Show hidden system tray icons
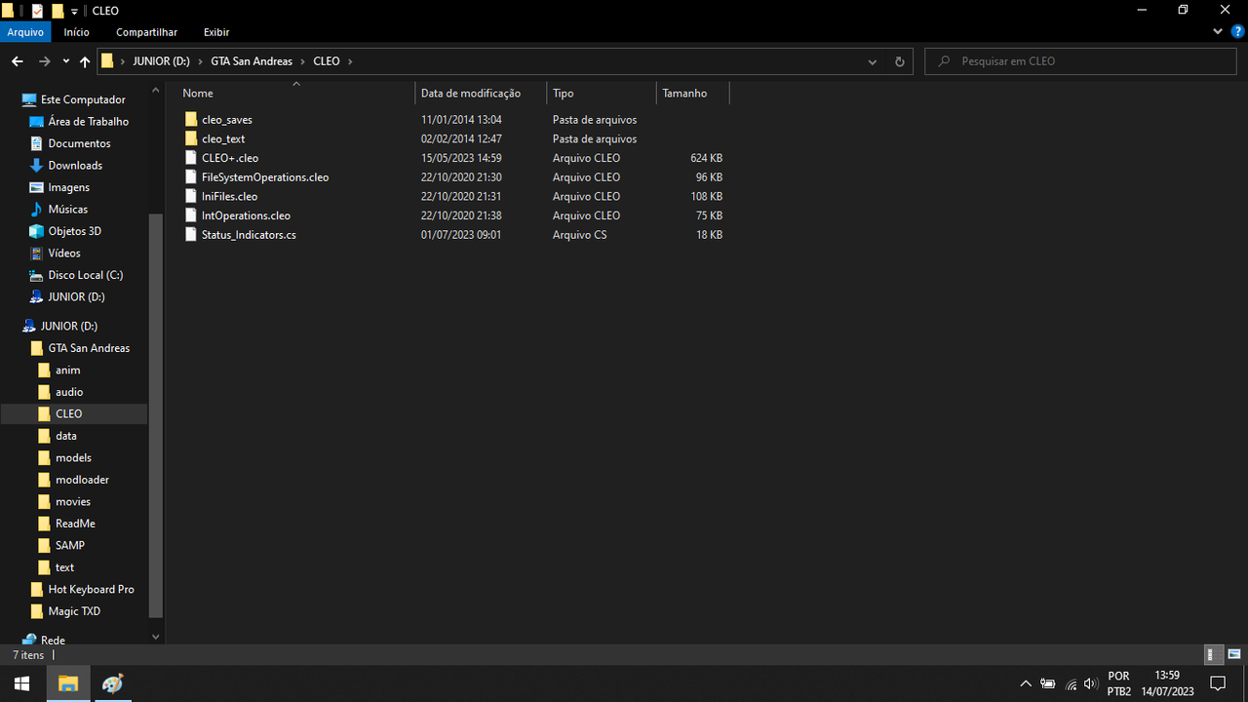Screen dimensions: 1248x702 1026,683
